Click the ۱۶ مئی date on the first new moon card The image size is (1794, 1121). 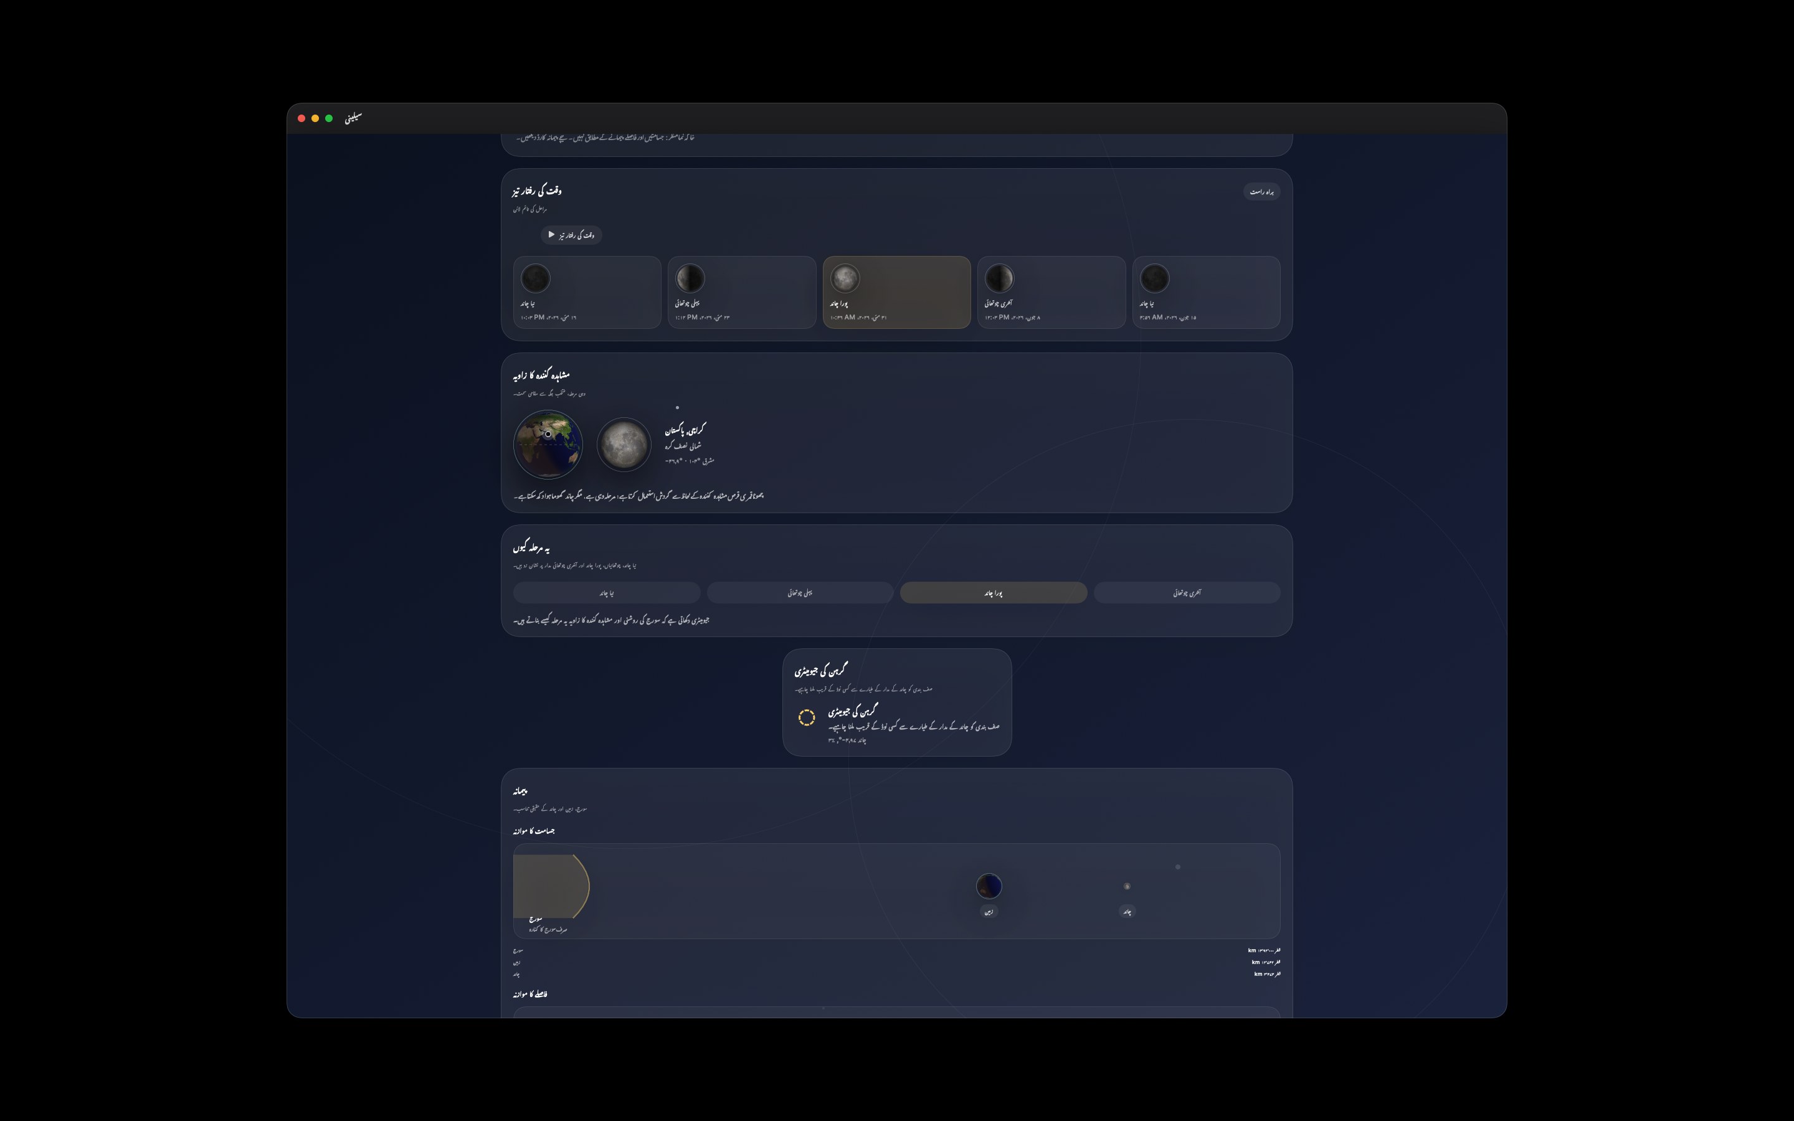[x=549, y=318]
